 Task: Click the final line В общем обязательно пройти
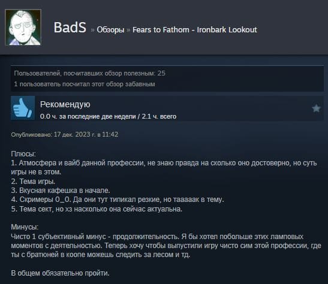[x=60, y=273]
